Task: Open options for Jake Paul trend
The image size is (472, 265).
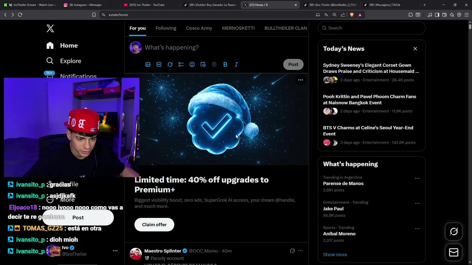Action: coord(417,203)
